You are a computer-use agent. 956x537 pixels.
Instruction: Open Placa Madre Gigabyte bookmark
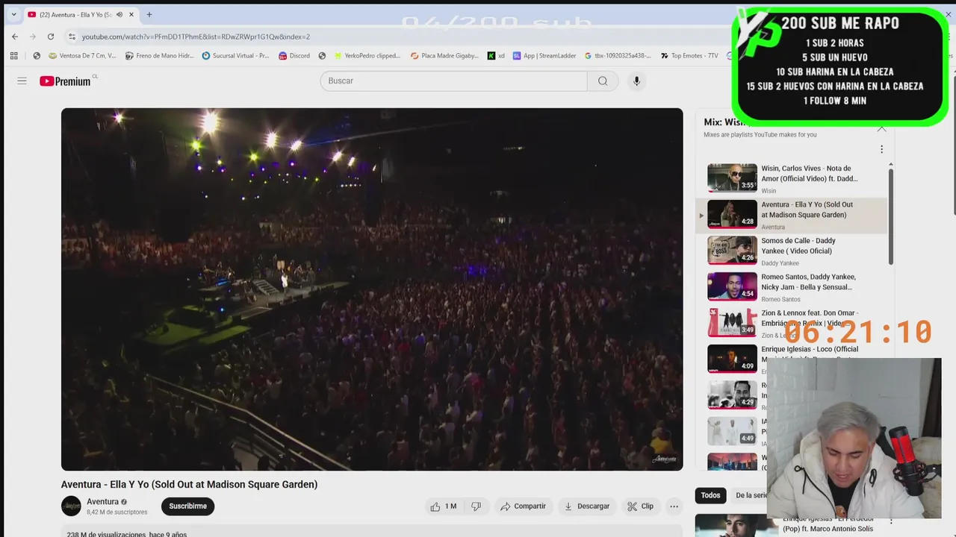point(444,56)
